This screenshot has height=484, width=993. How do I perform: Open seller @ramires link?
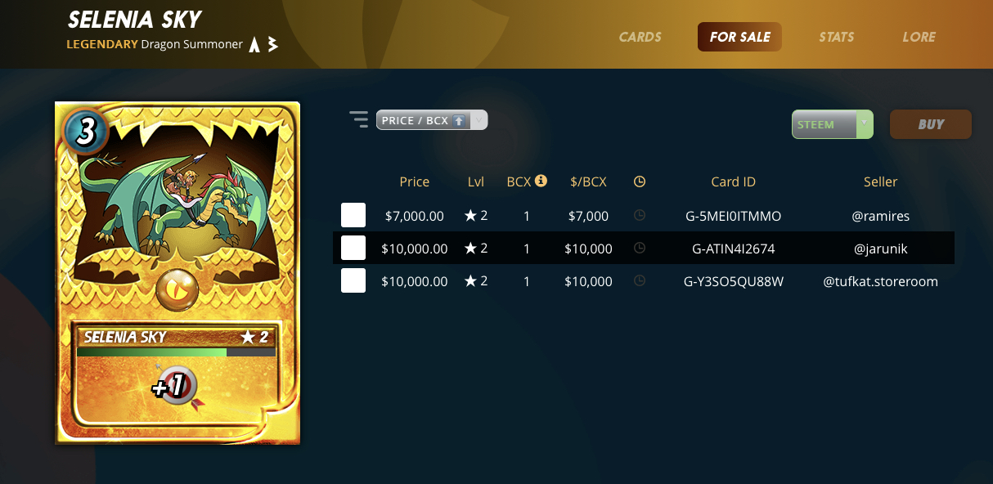[x=880, y=216]
